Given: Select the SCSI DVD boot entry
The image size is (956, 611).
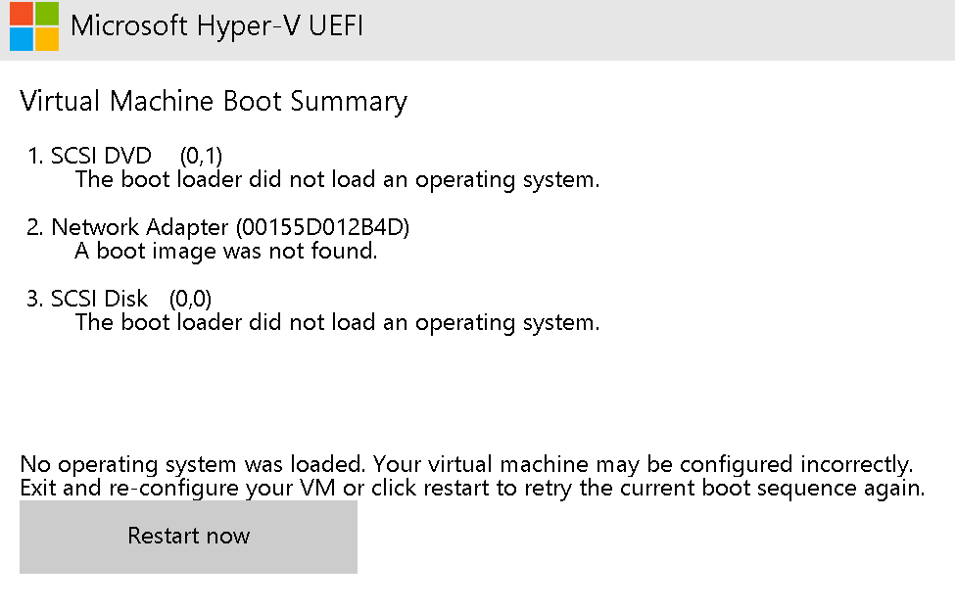Looking at the screenshot, I should pos(125,156).
